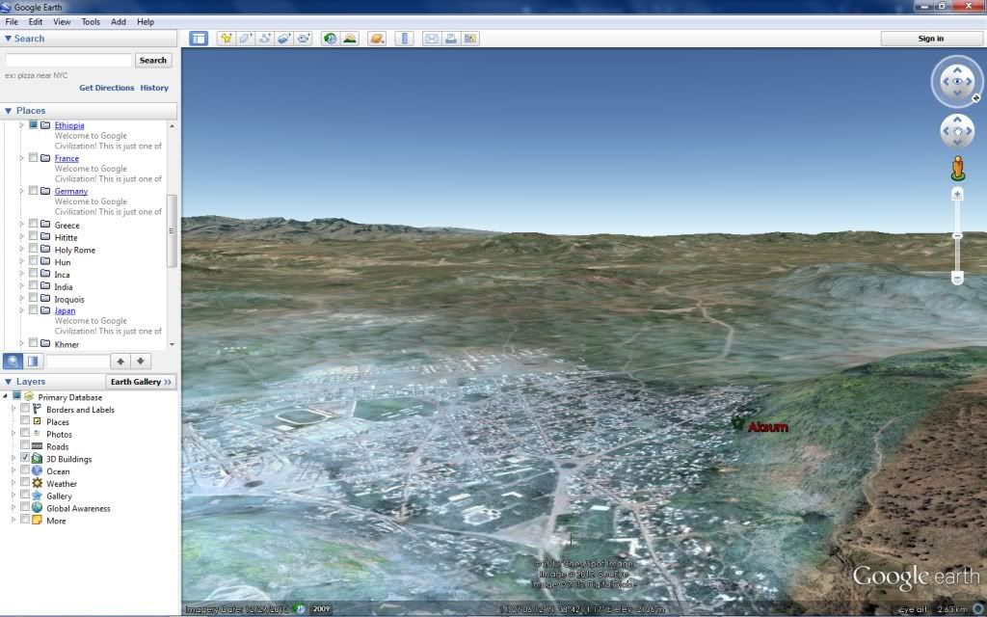Print the current view

click(451, 39)
